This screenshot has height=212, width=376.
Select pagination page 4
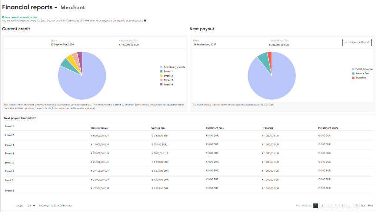(x=335, y=205)
